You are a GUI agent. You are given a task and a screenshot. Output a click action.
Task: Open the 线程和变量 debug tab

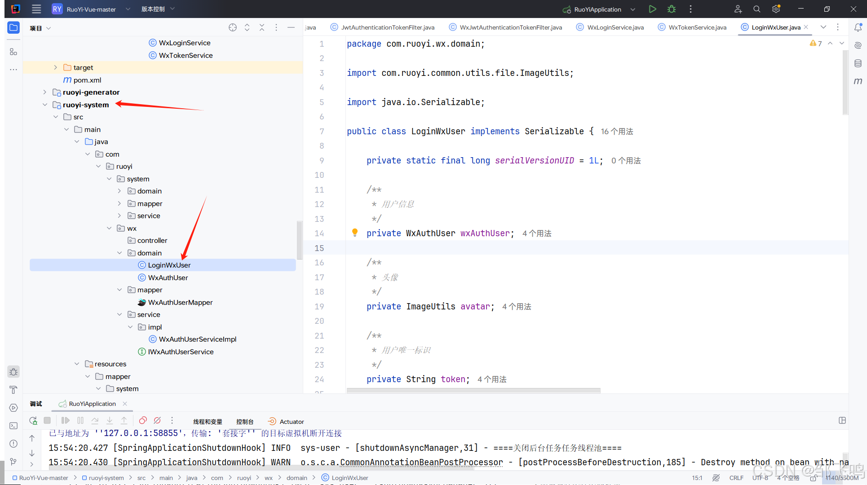(x=208, y=422)
